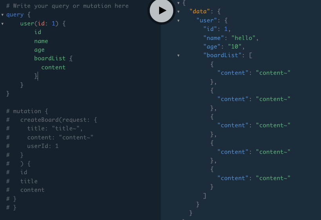Collapse the "data" object in response

(178, 12)
